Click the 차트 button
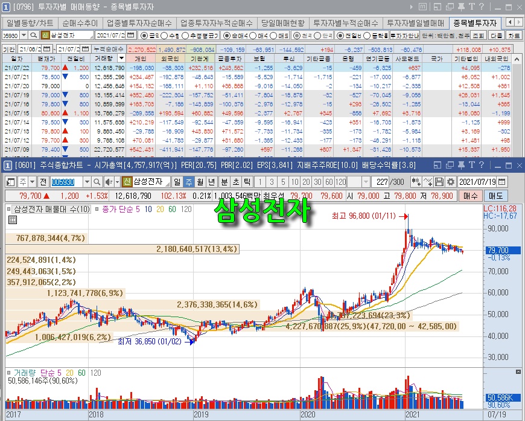 [x=514, y=35]
